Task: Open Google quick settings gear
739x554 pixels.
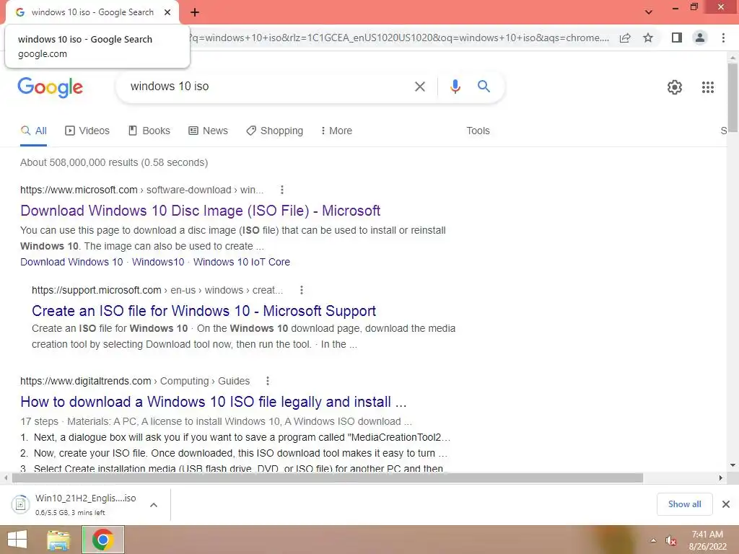Action: (x=675, y=87)
